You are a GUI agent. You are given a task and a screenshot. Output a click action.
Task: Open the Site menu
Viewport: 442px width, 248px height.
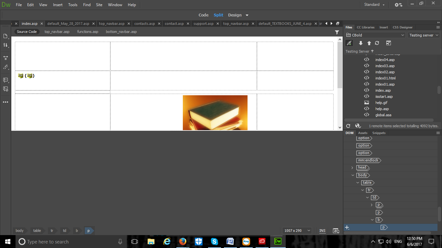click(x=99, y=5)
